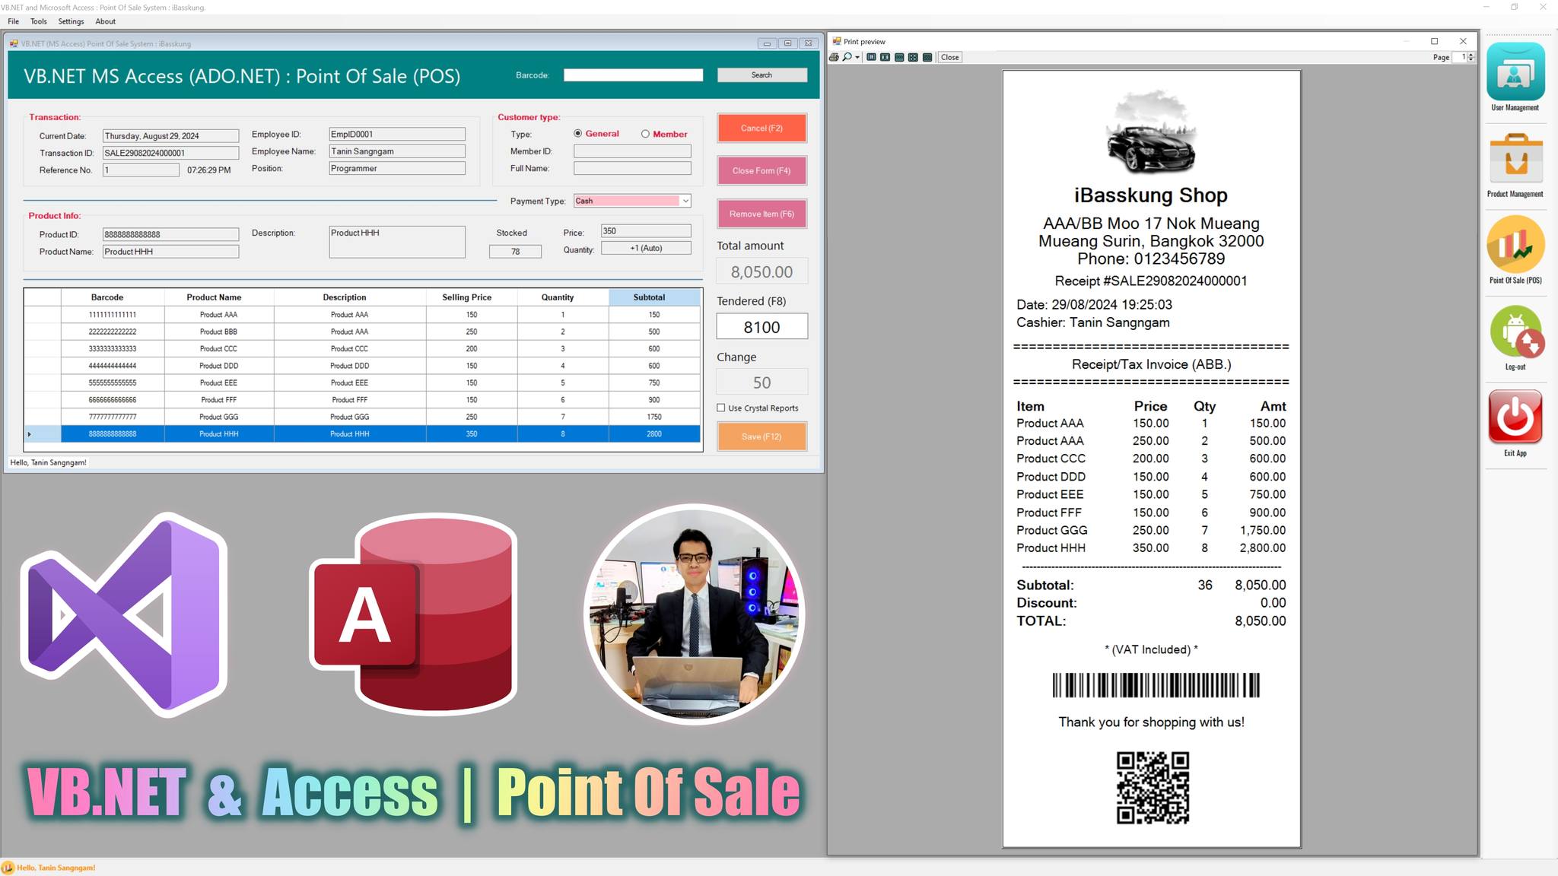Viewport: 1558px width, 876px height.
Task: Click the Close Form (F4) button
Action: [762, 170]
